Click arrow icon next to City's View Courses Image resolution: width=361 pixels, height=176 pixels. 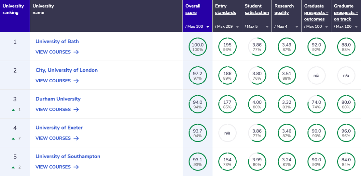click(x=76, y=81)
